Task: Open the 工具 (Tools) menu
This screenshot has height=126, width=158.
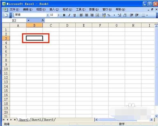Action: pos(80,10)
